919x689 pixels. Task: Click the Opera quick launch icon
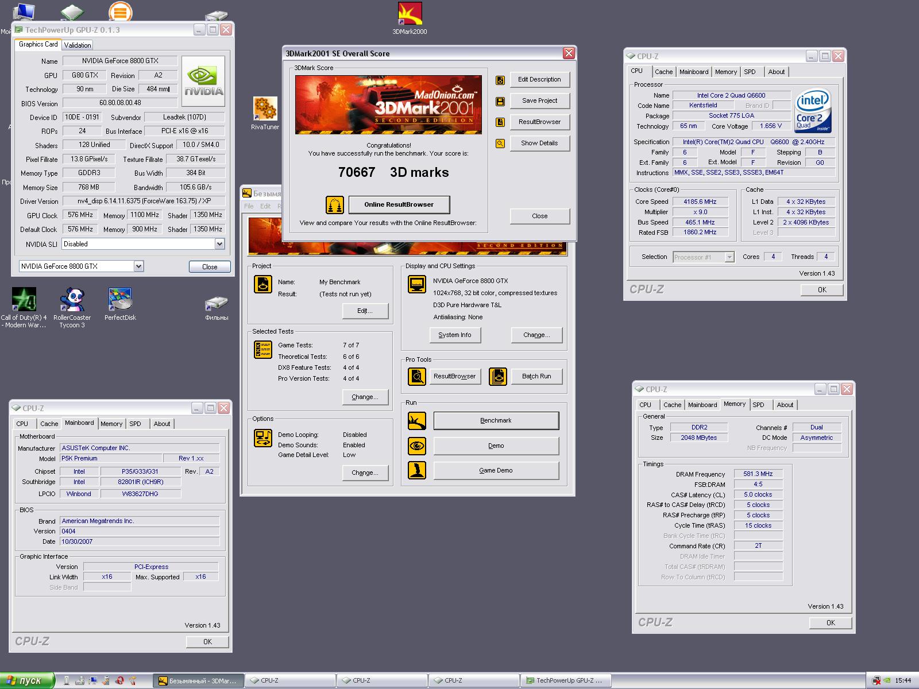(x=119, y=680)
